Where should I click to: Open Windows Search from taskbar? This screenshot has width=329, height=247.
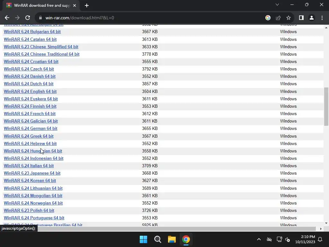(x=157, y=239)
